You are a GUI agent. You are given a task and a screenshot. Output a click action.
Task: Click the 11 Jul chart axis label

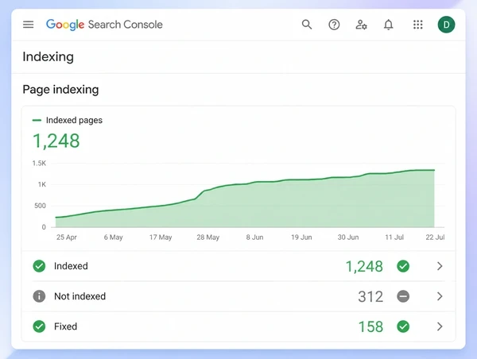point(394,237)
